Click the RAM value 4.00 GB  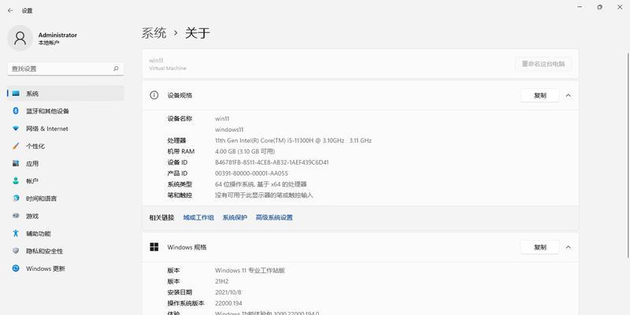point(245,151)
